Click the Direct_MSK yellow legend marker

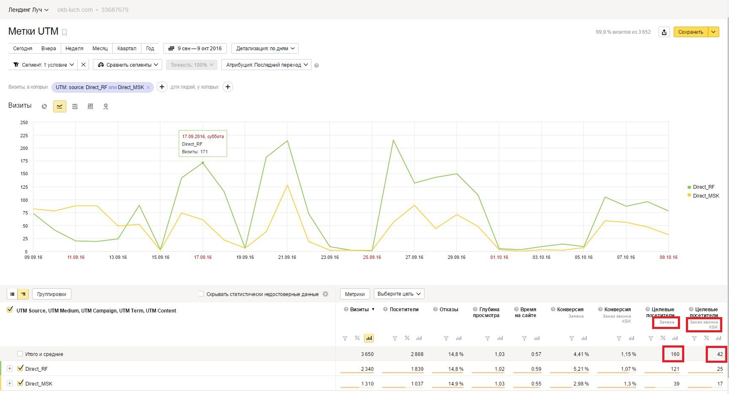[689, 196]
